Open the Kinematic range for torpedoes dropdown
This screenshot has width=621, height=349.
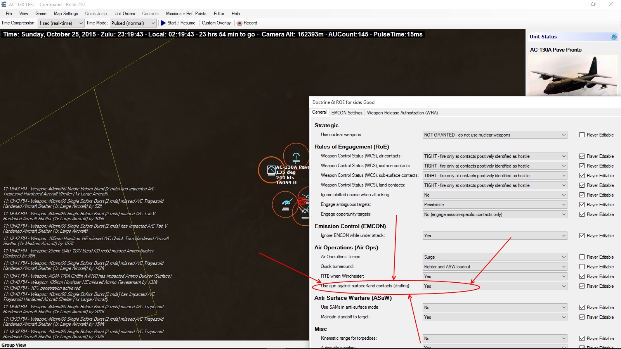pyautogui.click(x=495, y=339)
